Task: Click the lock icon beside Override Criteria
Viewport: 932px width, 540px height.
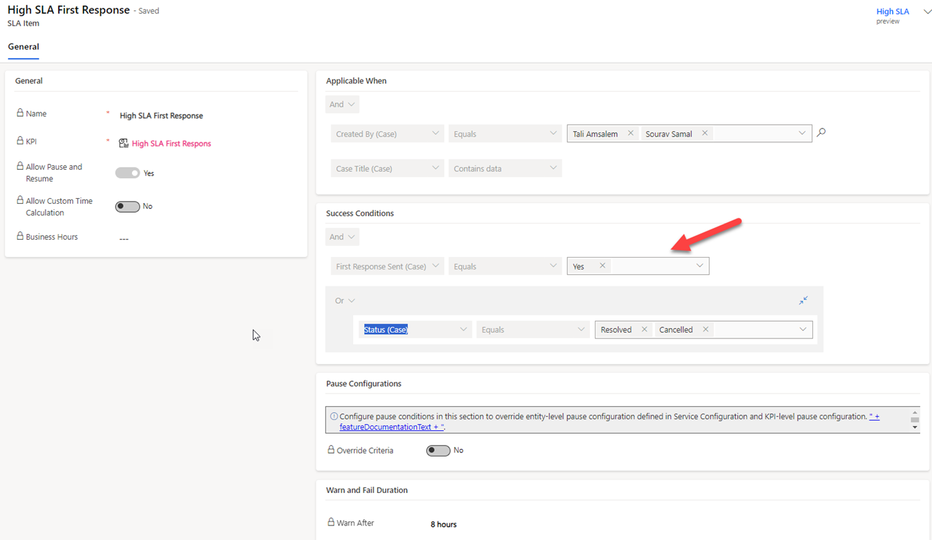Action: click(331, 450)
